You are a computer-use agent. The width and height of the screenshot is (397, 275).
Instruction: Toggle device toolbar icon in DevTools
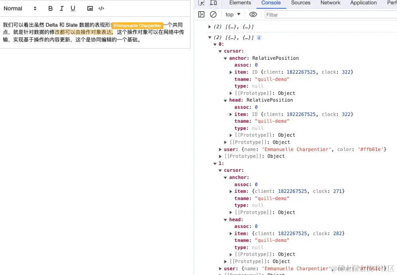point(213,3)
